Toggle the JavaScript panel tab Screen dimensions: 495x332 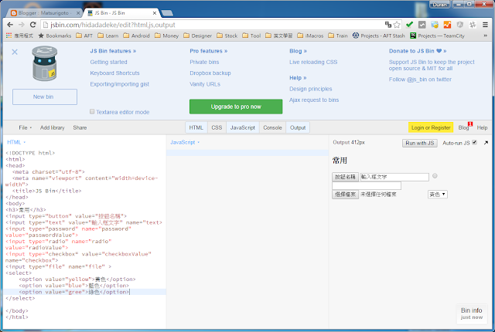242,127
